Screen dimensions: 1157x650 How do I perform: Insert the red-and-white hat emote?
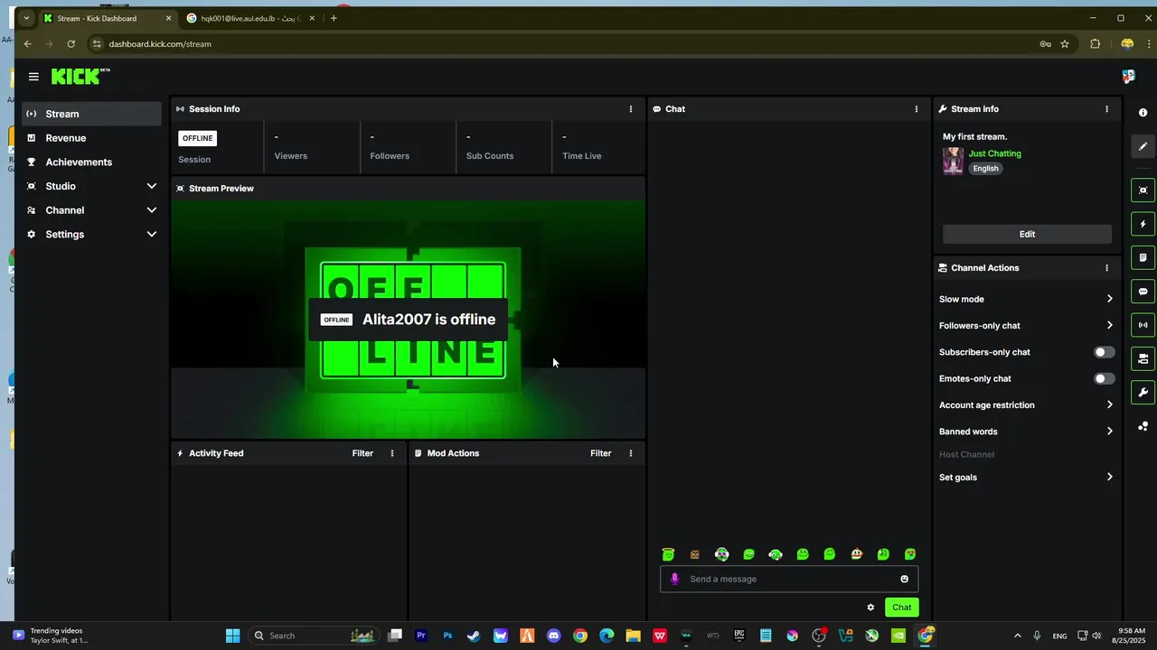pos(856,554)
